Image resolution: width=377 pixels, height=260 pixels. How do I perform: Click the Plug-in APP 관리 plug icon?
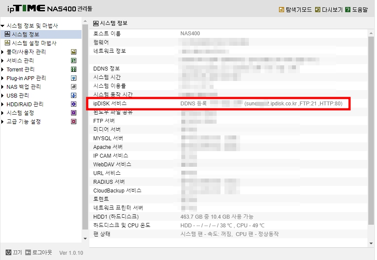74,78
